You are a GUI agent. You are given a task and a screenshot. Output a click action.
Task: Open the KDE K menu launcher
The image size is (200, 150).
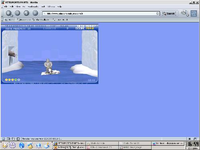click(4, 145)
